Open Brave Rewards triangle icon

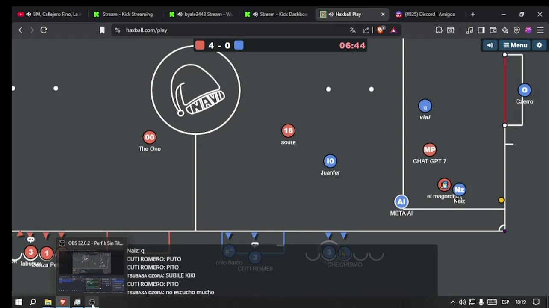coord(393,30)
